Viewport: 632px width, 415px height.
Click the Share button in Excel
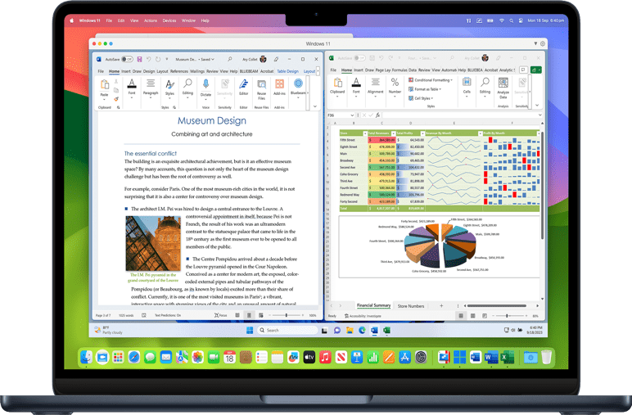[x=535, y=71]
